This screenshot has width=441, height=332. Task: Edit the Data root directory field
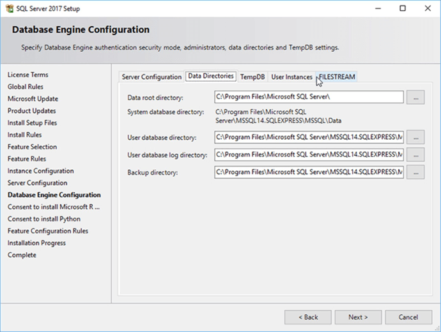(x=309, y=97)
